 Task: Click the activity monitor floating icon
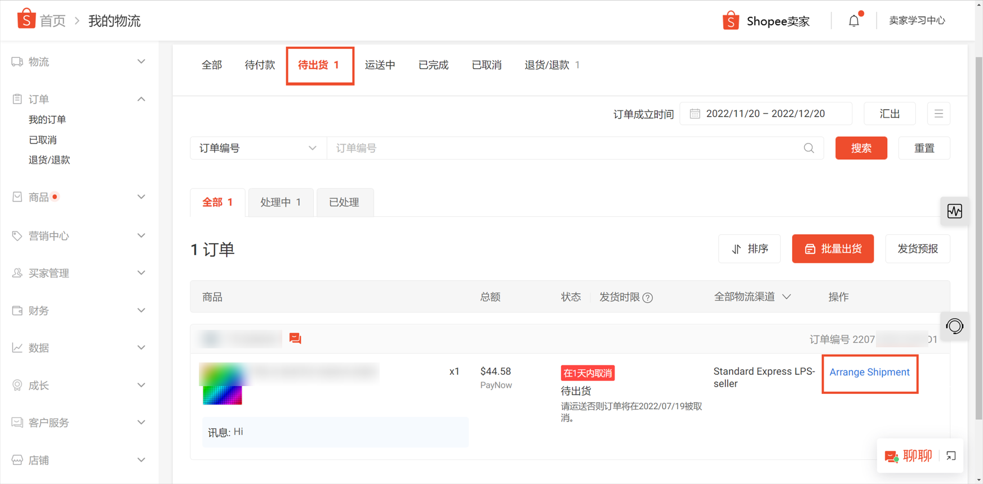pyautogui.click(x=955, y=211)
